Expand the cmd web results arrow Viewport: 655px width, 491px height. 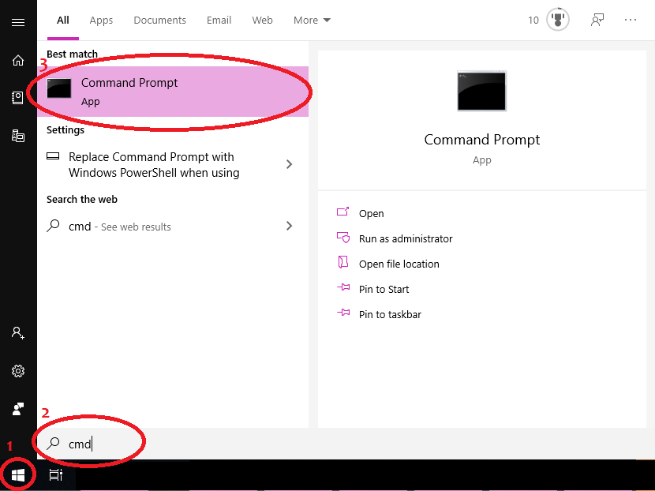click(289, 226)
